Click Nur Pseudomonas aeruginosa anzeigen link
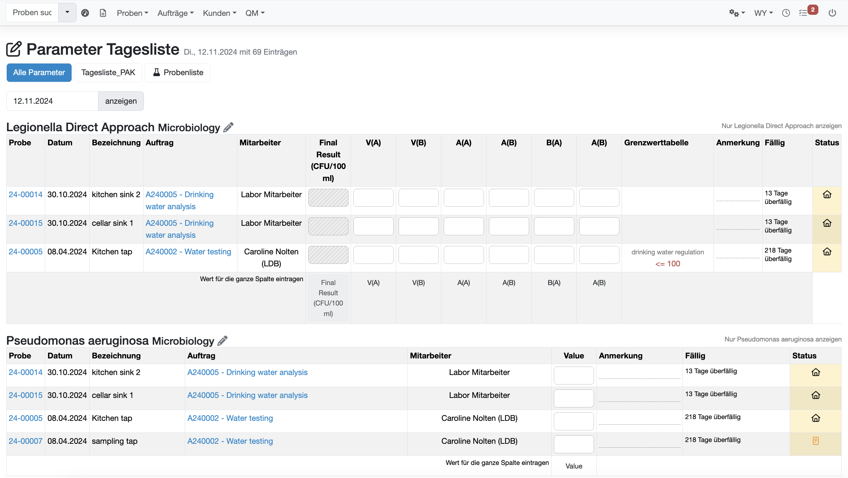Screen dimensions: 848x478 click(x=783, y=339)
